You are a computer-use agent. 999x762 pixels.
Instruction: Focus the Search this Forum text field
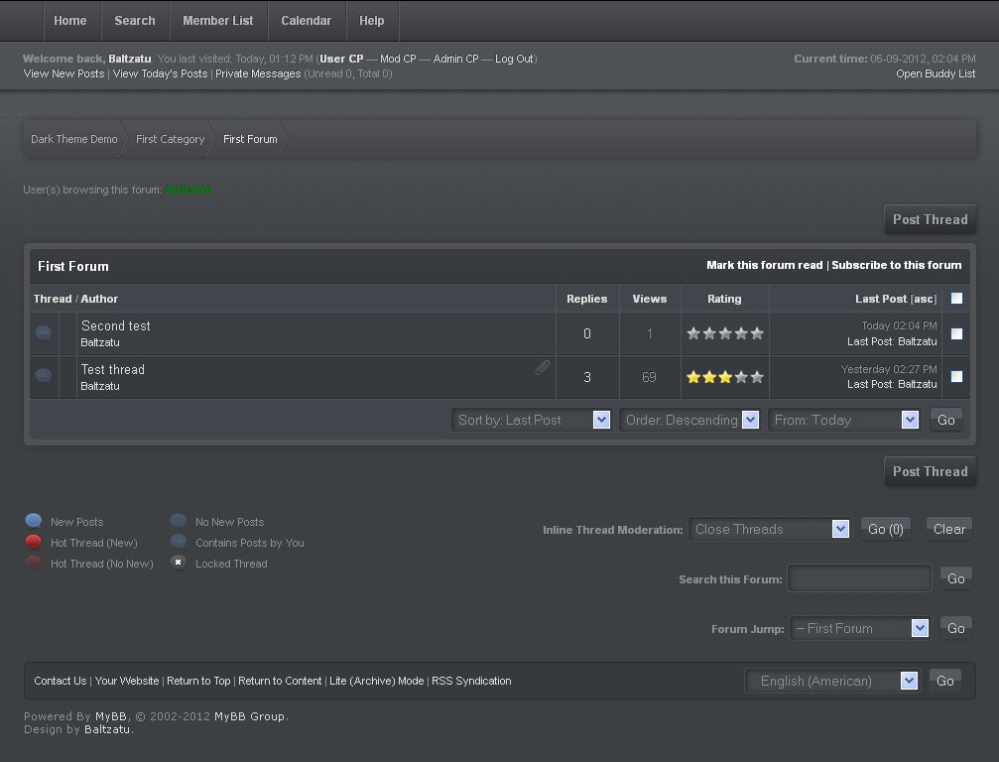tap(859, 578)
